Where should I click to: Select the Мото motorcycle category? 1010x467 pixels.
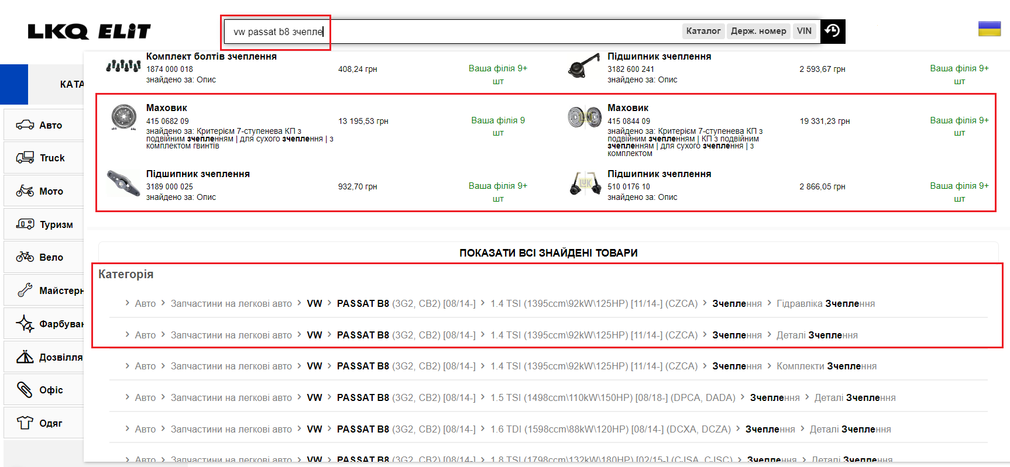point(43,191)
